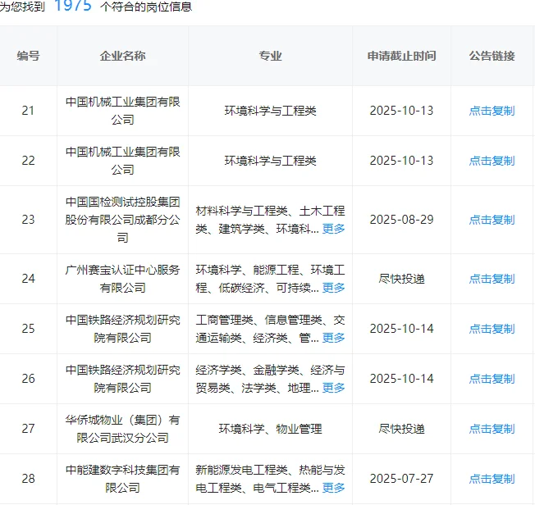Image resolution: width=535 pixels, height=505 pixels.
Task: Select 中国国检测试控股集团 company cell
Action: click(x=122, y=220)
